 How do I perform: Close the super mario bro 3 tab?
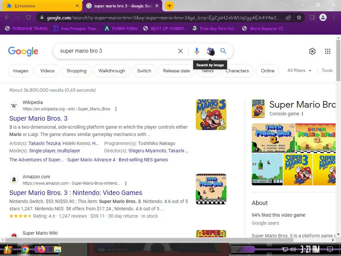pos(157,6)
